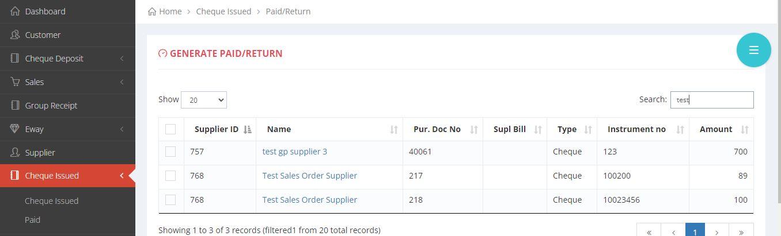Image resolution: width=781 pixels, height=236 pixels.
Task: Open the Show entries dropdown
Action: [x=203, y=100]
